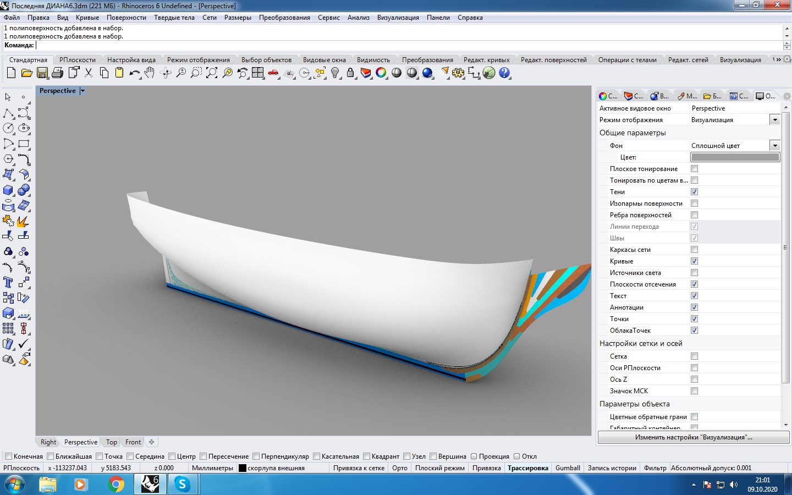Toggle the Источники света checkbox
This screenshot has width=792, height=495.
(x=694, y=273)
